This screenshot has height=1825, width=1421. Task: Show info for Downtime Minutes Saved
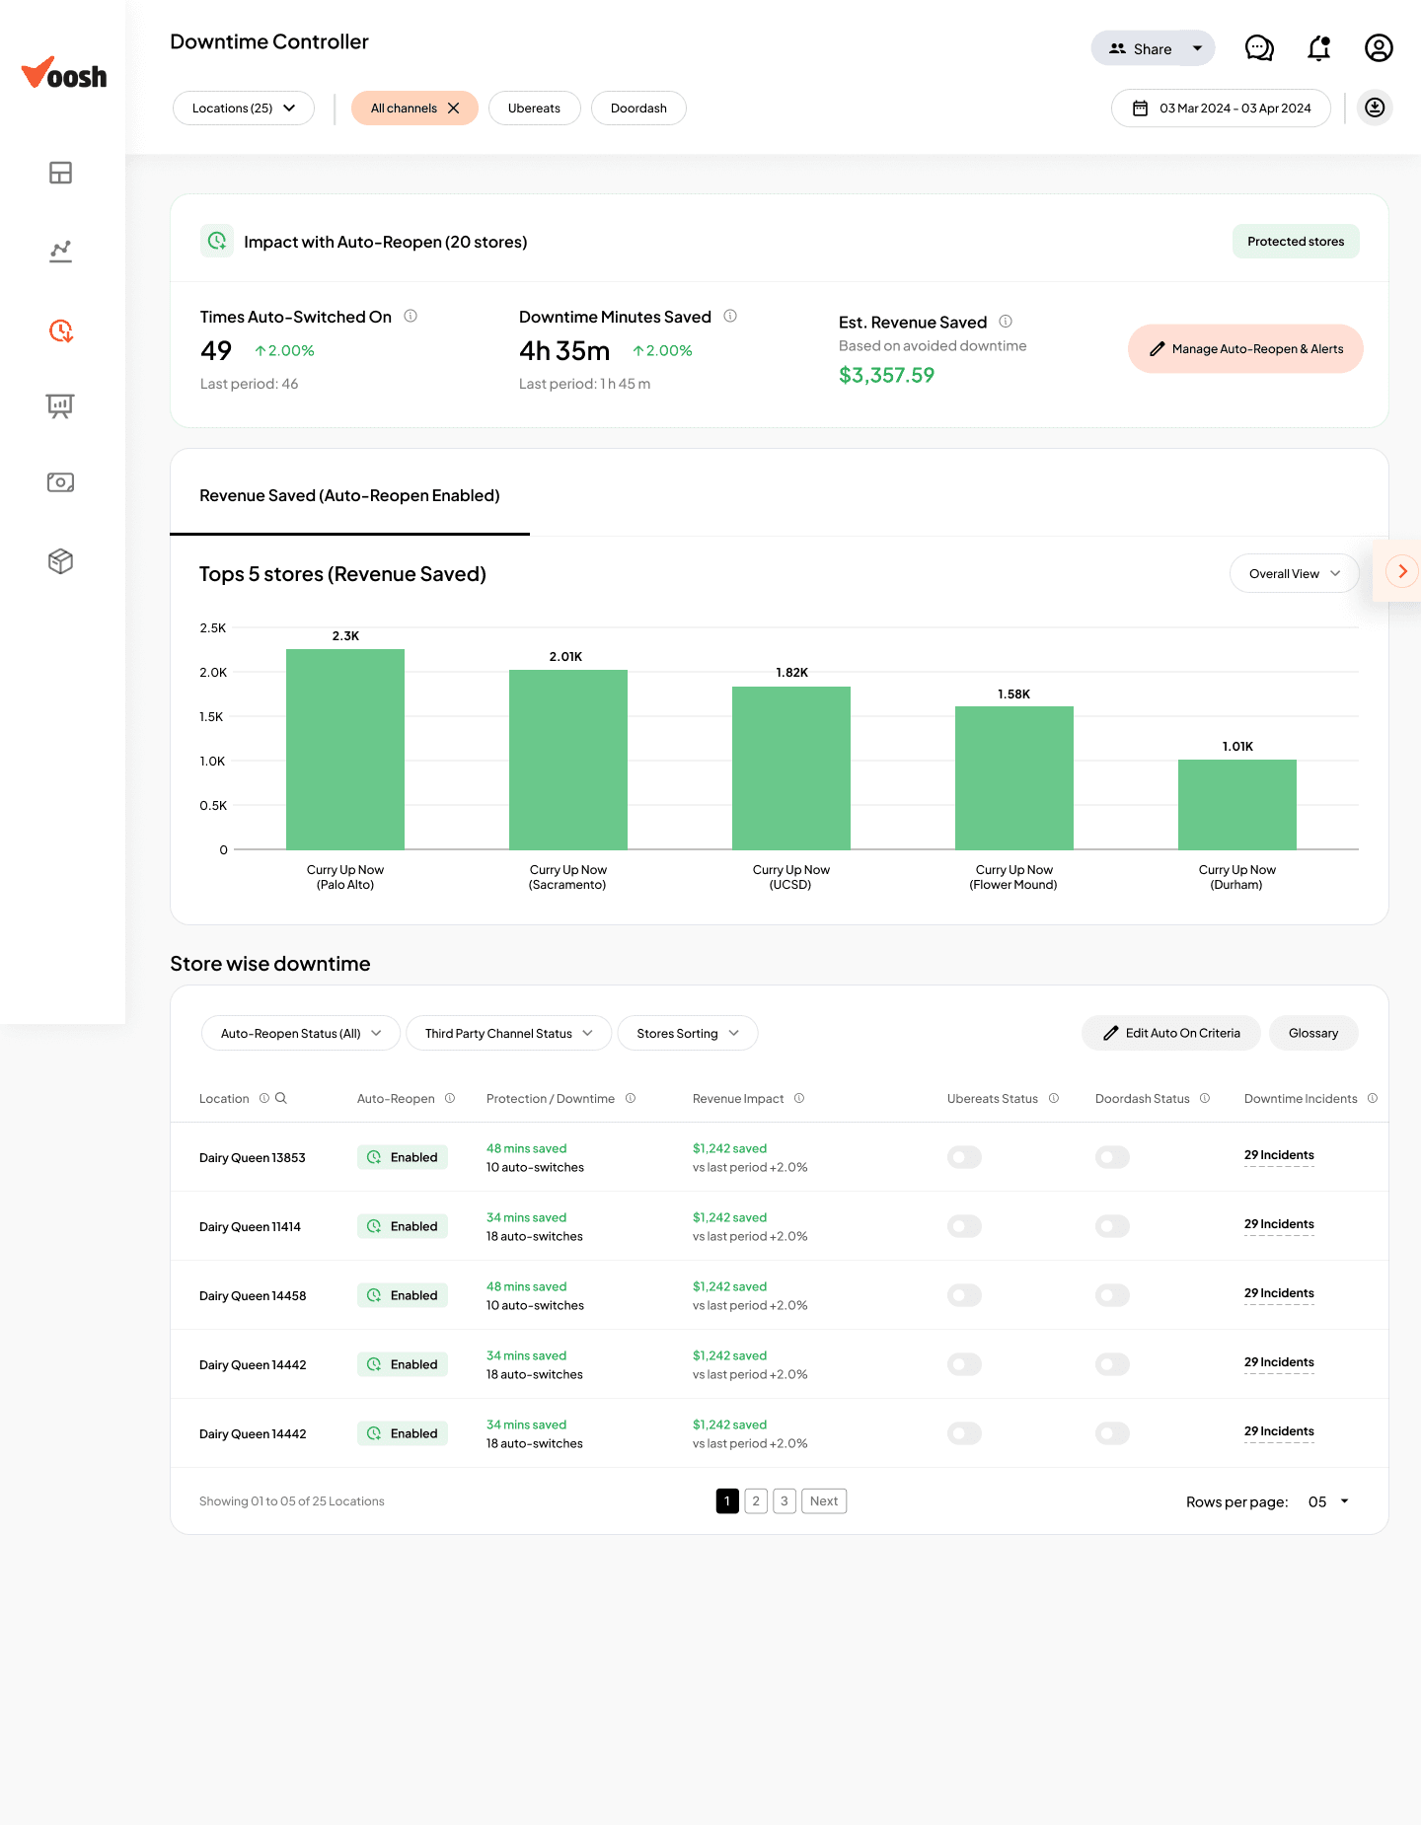coord(730,316)
